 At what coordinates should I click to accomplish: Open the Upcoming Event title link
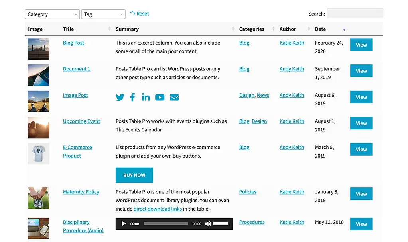tap(81, 121)
